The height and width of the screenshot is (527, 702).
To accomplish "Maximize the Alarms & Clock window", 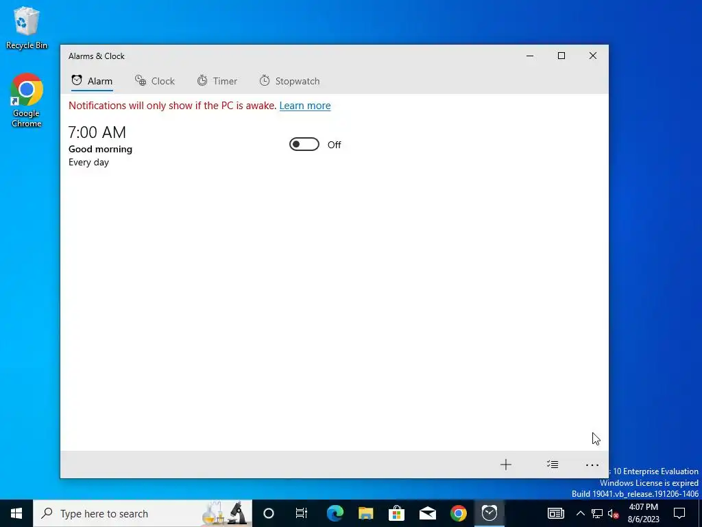I will pos(561,56).
